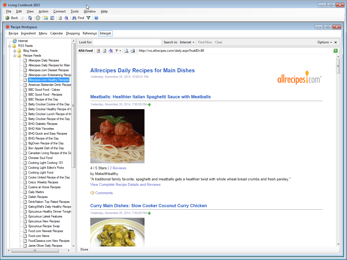Switch to the Calendar tab
The width and height of the screenshot is (347, 260).
(x=56, y=33)
